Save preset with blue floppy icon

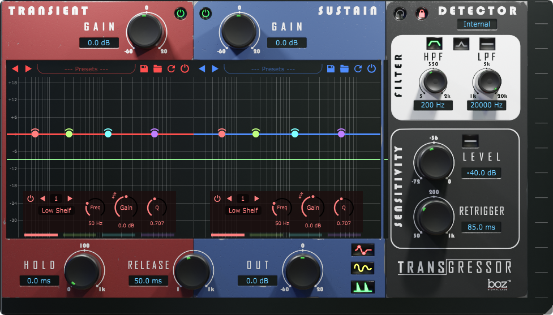point(331,68)
